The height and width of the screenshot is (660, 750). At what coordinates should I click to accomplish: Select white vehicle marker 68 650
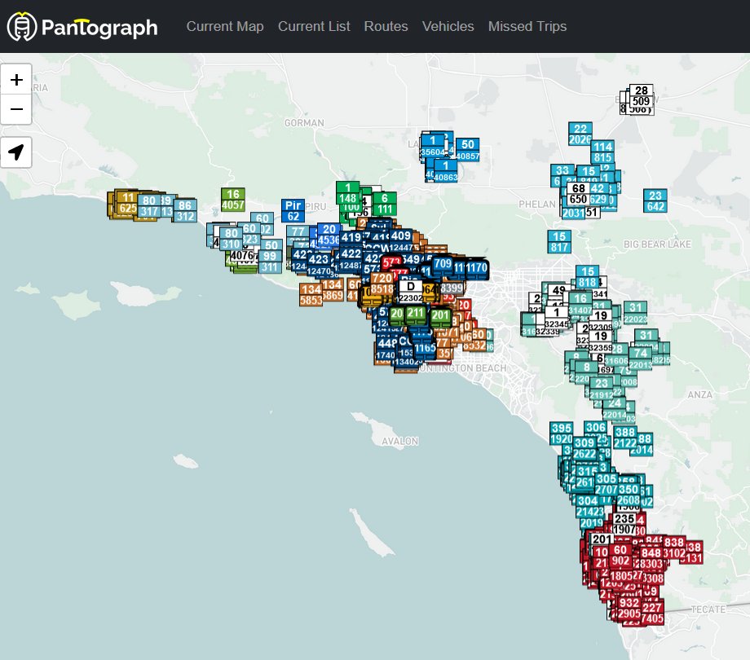click(578, 194)
